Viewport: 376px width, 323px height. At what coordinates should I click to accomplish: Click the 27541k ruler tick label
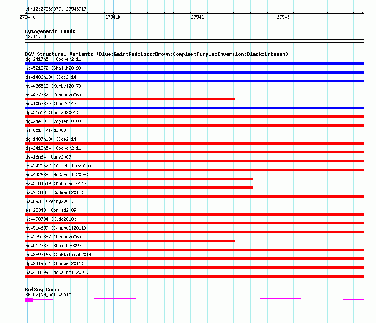[113, 17]
